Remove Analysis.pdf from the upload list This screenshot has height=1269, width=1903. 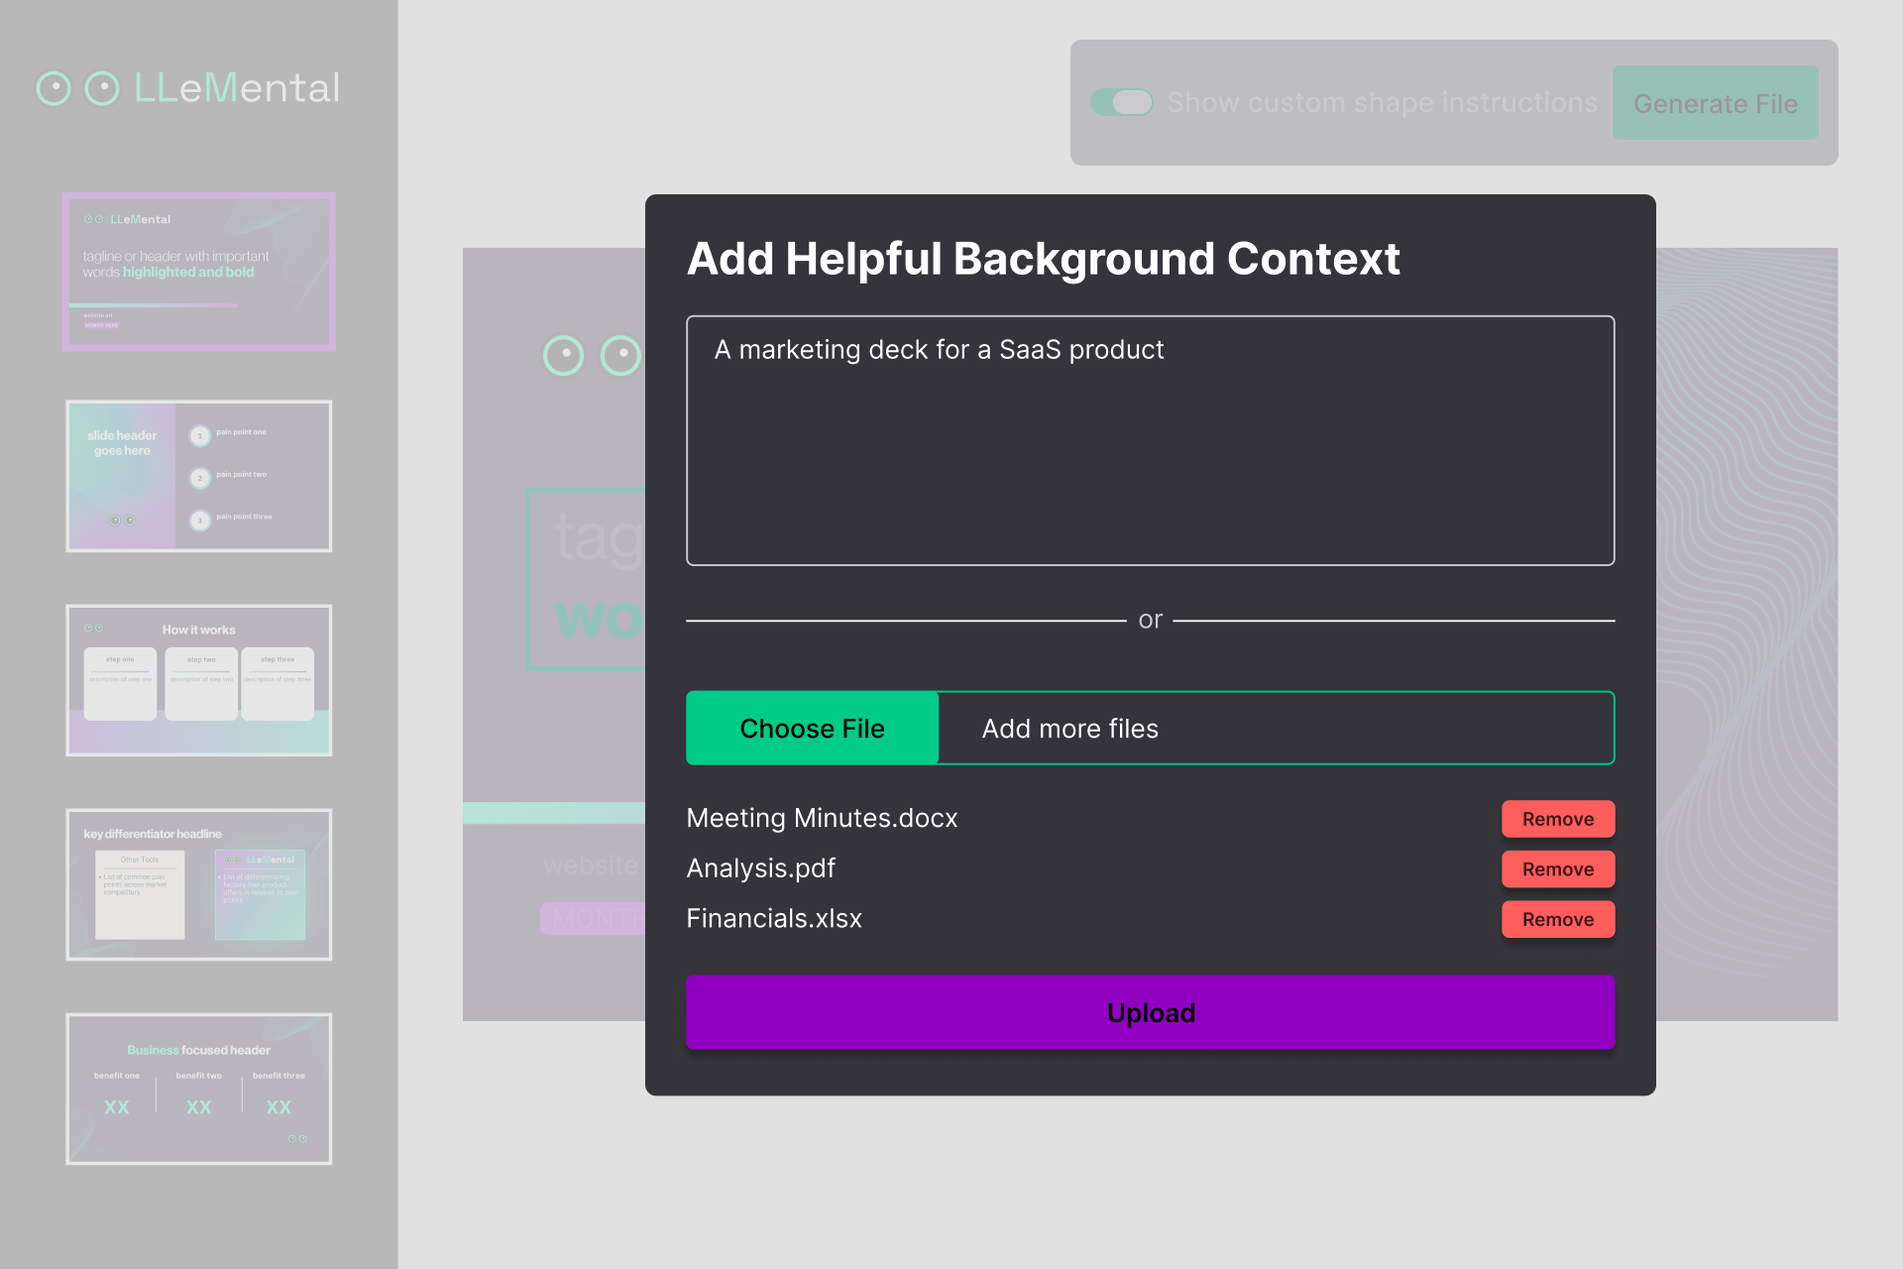pyautogui.click(x=1558, y=868)
